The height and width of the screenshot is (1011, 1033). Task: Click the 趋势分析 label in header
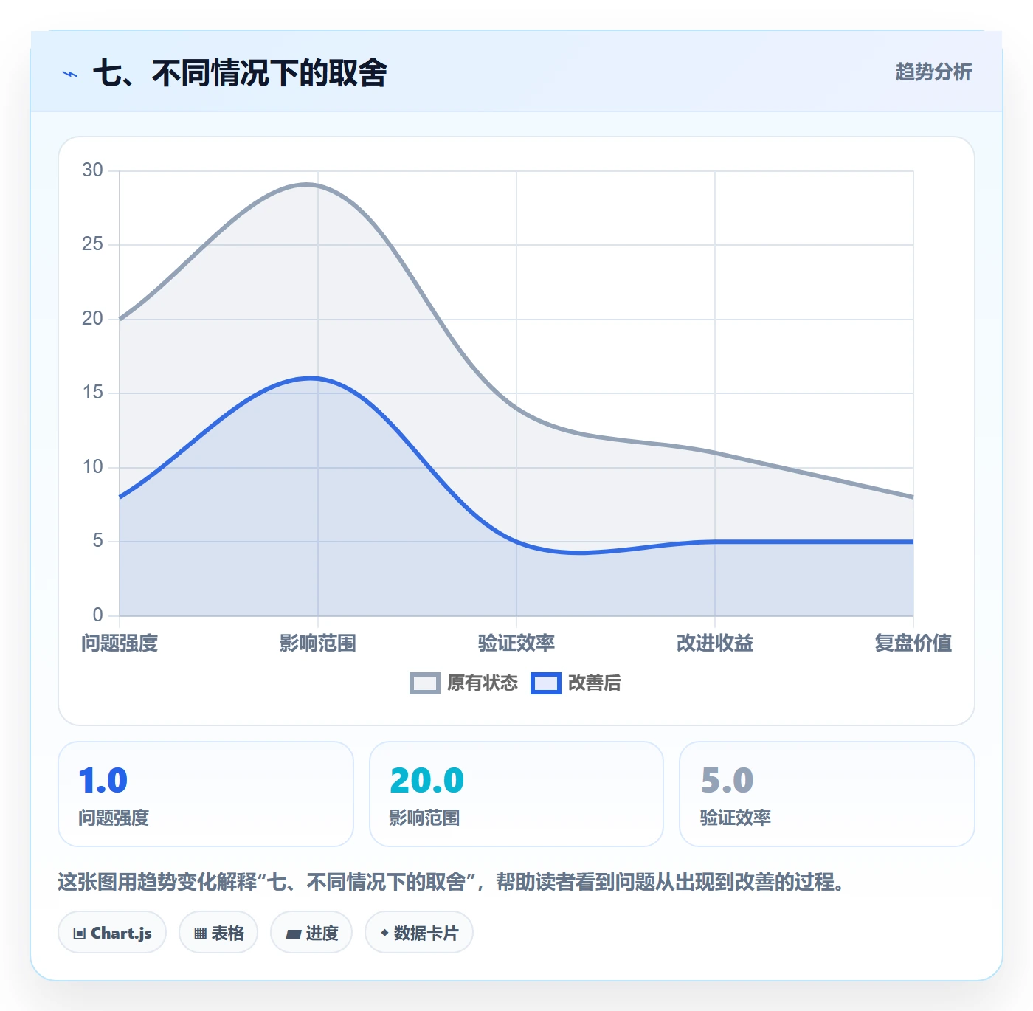933,72
